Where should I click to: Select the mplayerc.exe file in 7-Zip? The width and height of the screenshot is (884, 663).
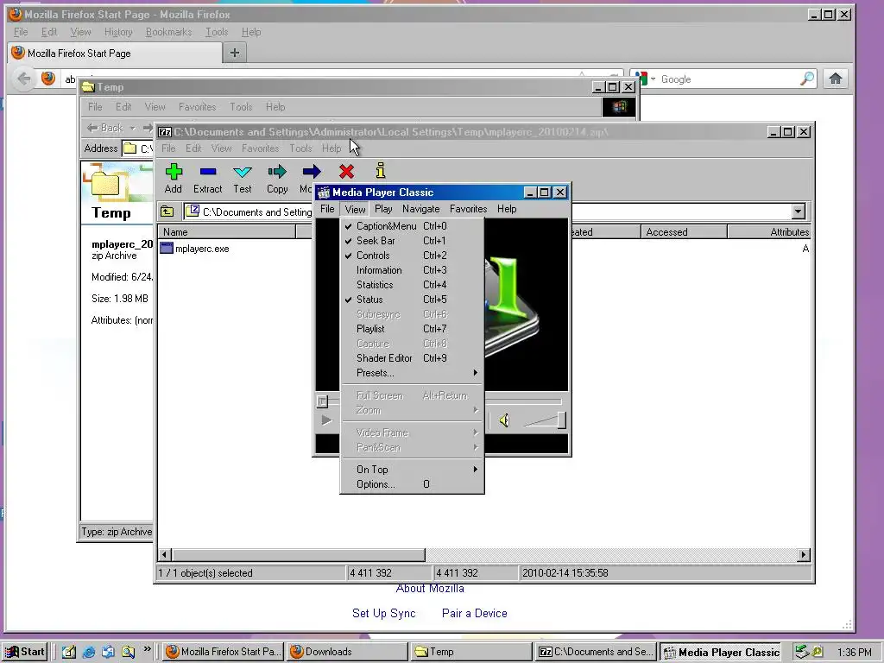pos(195,248)
